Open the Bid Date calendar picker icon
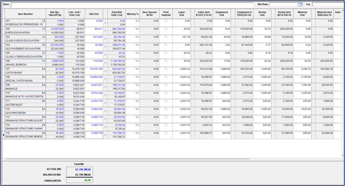The width and height of the screenshot is (345, 186). click(x=300, y=5)
